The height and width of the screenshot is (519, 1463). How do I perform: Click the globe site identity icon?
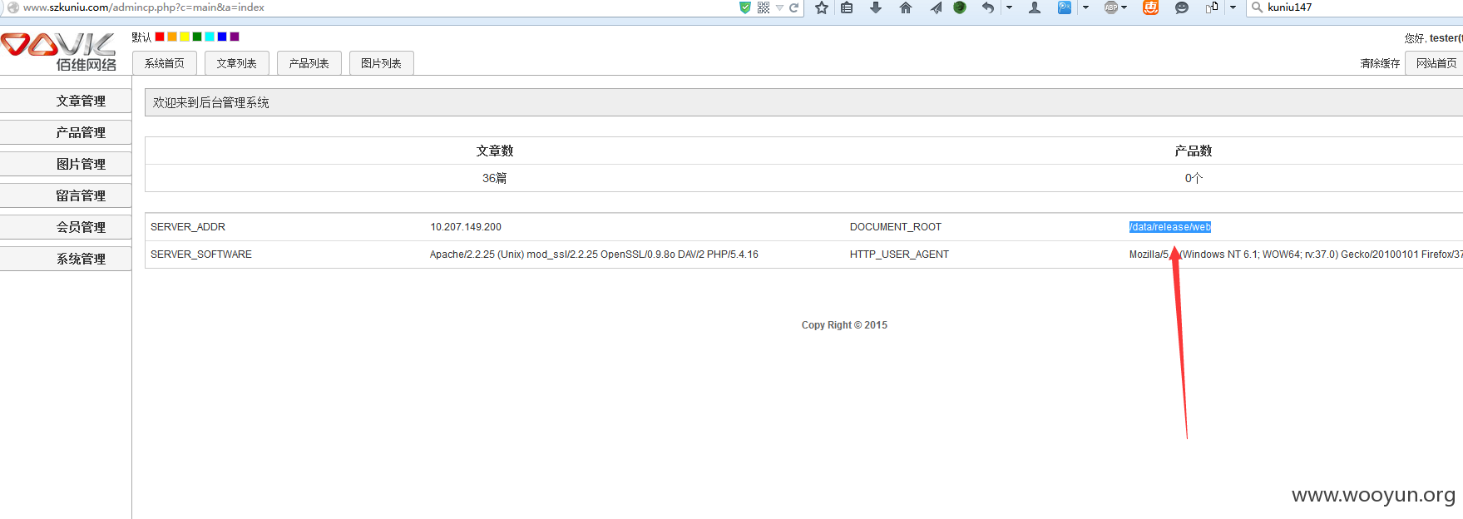coord(12,7)
